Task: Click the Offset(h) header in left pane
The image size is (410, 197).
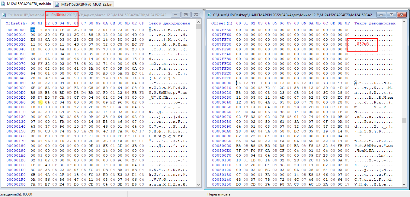Action: [16, 23]
